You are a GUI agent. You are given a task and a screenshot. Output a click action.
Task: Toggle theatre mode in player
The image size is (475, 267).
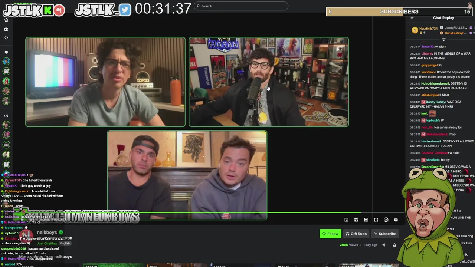point(366,220)
